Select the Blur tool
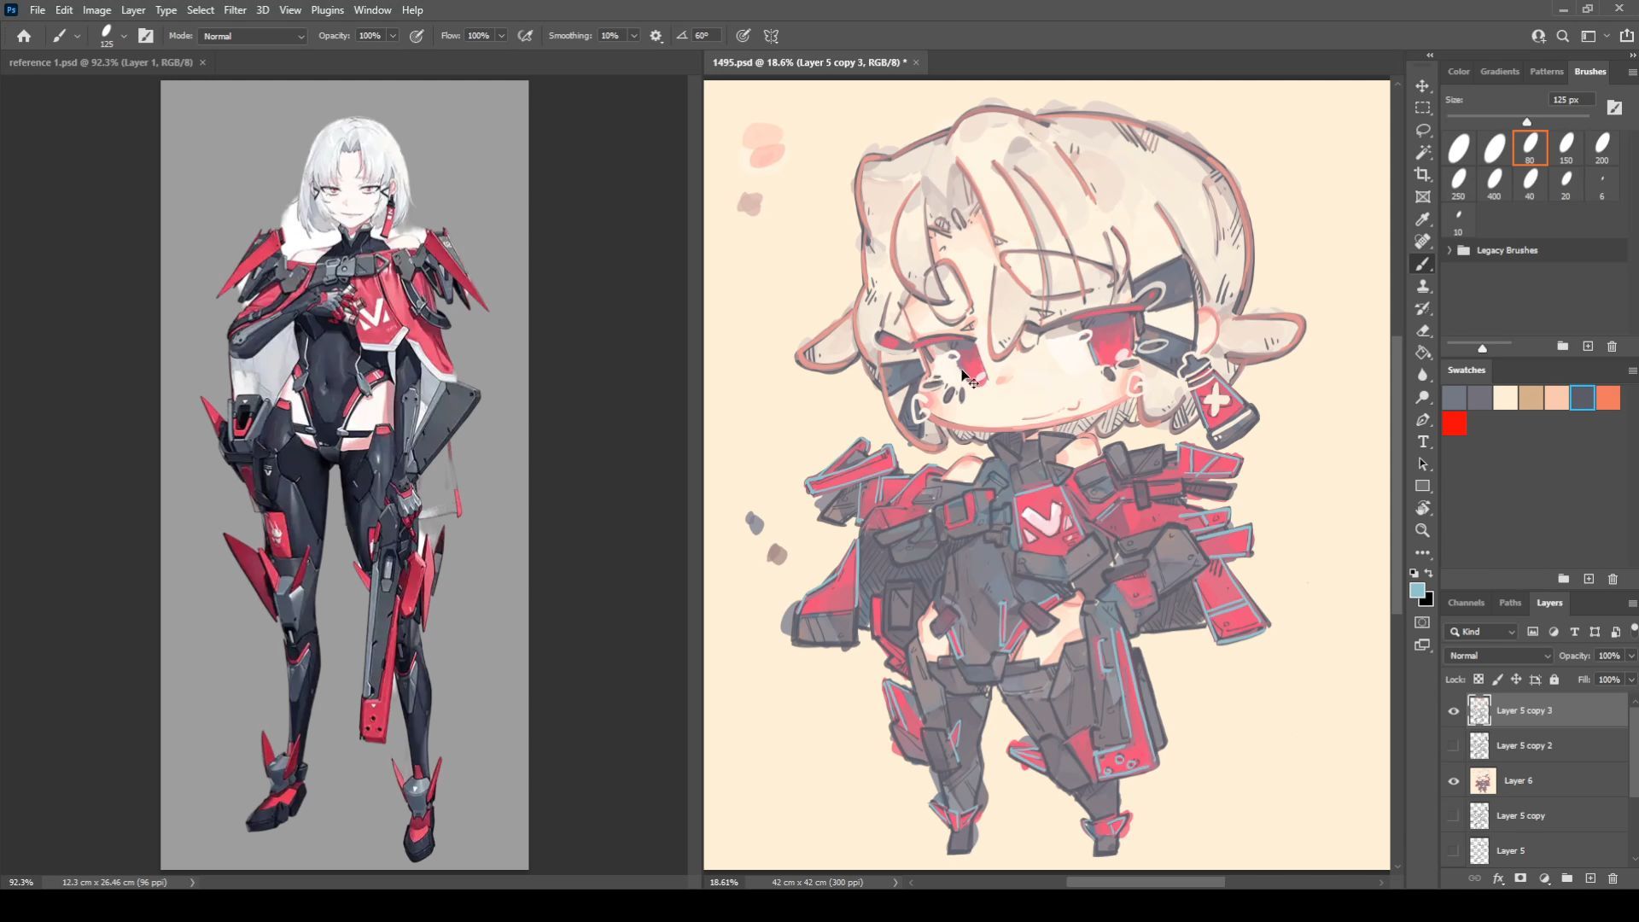This screenshot has width=1639, height=922. (1422, 376)
